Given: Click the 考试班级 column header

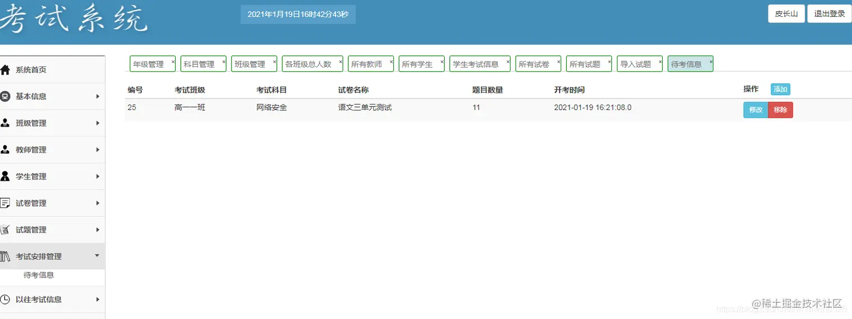Looking at the screenshot, I should (x=190, y=89).
